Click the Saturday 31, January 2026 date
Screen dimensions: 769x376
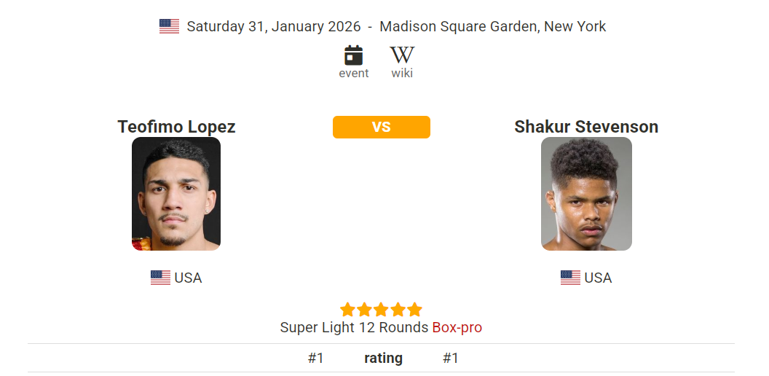point(274,26)
